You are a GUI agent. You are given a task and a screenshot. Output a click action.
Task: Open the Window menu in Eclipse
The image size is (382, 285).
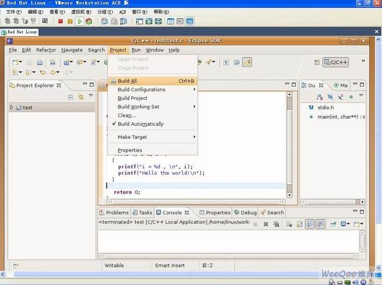coord(154,50)
